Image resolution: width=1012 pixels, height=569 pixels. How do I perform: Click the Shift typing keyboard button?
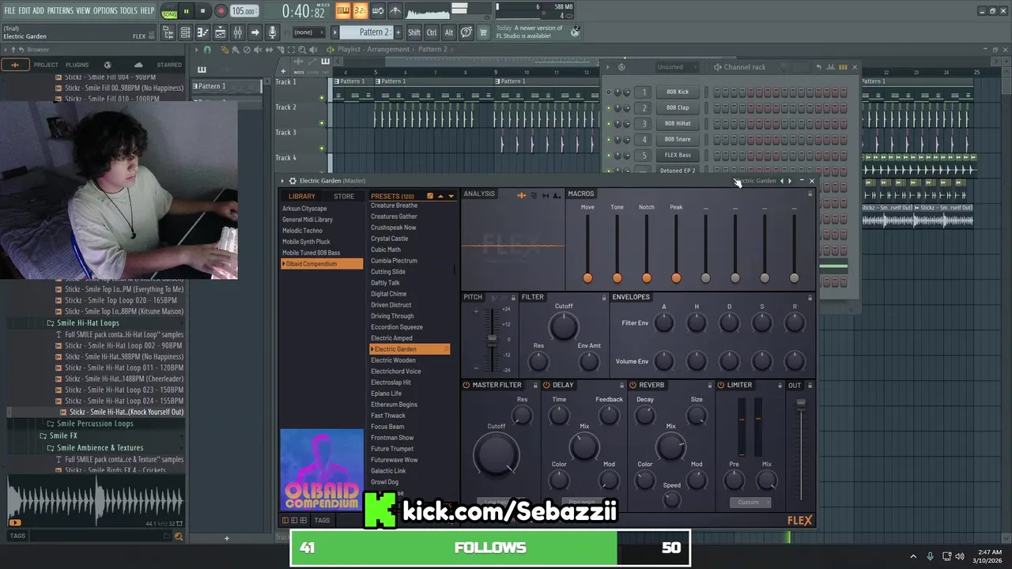tap(414, 32)
